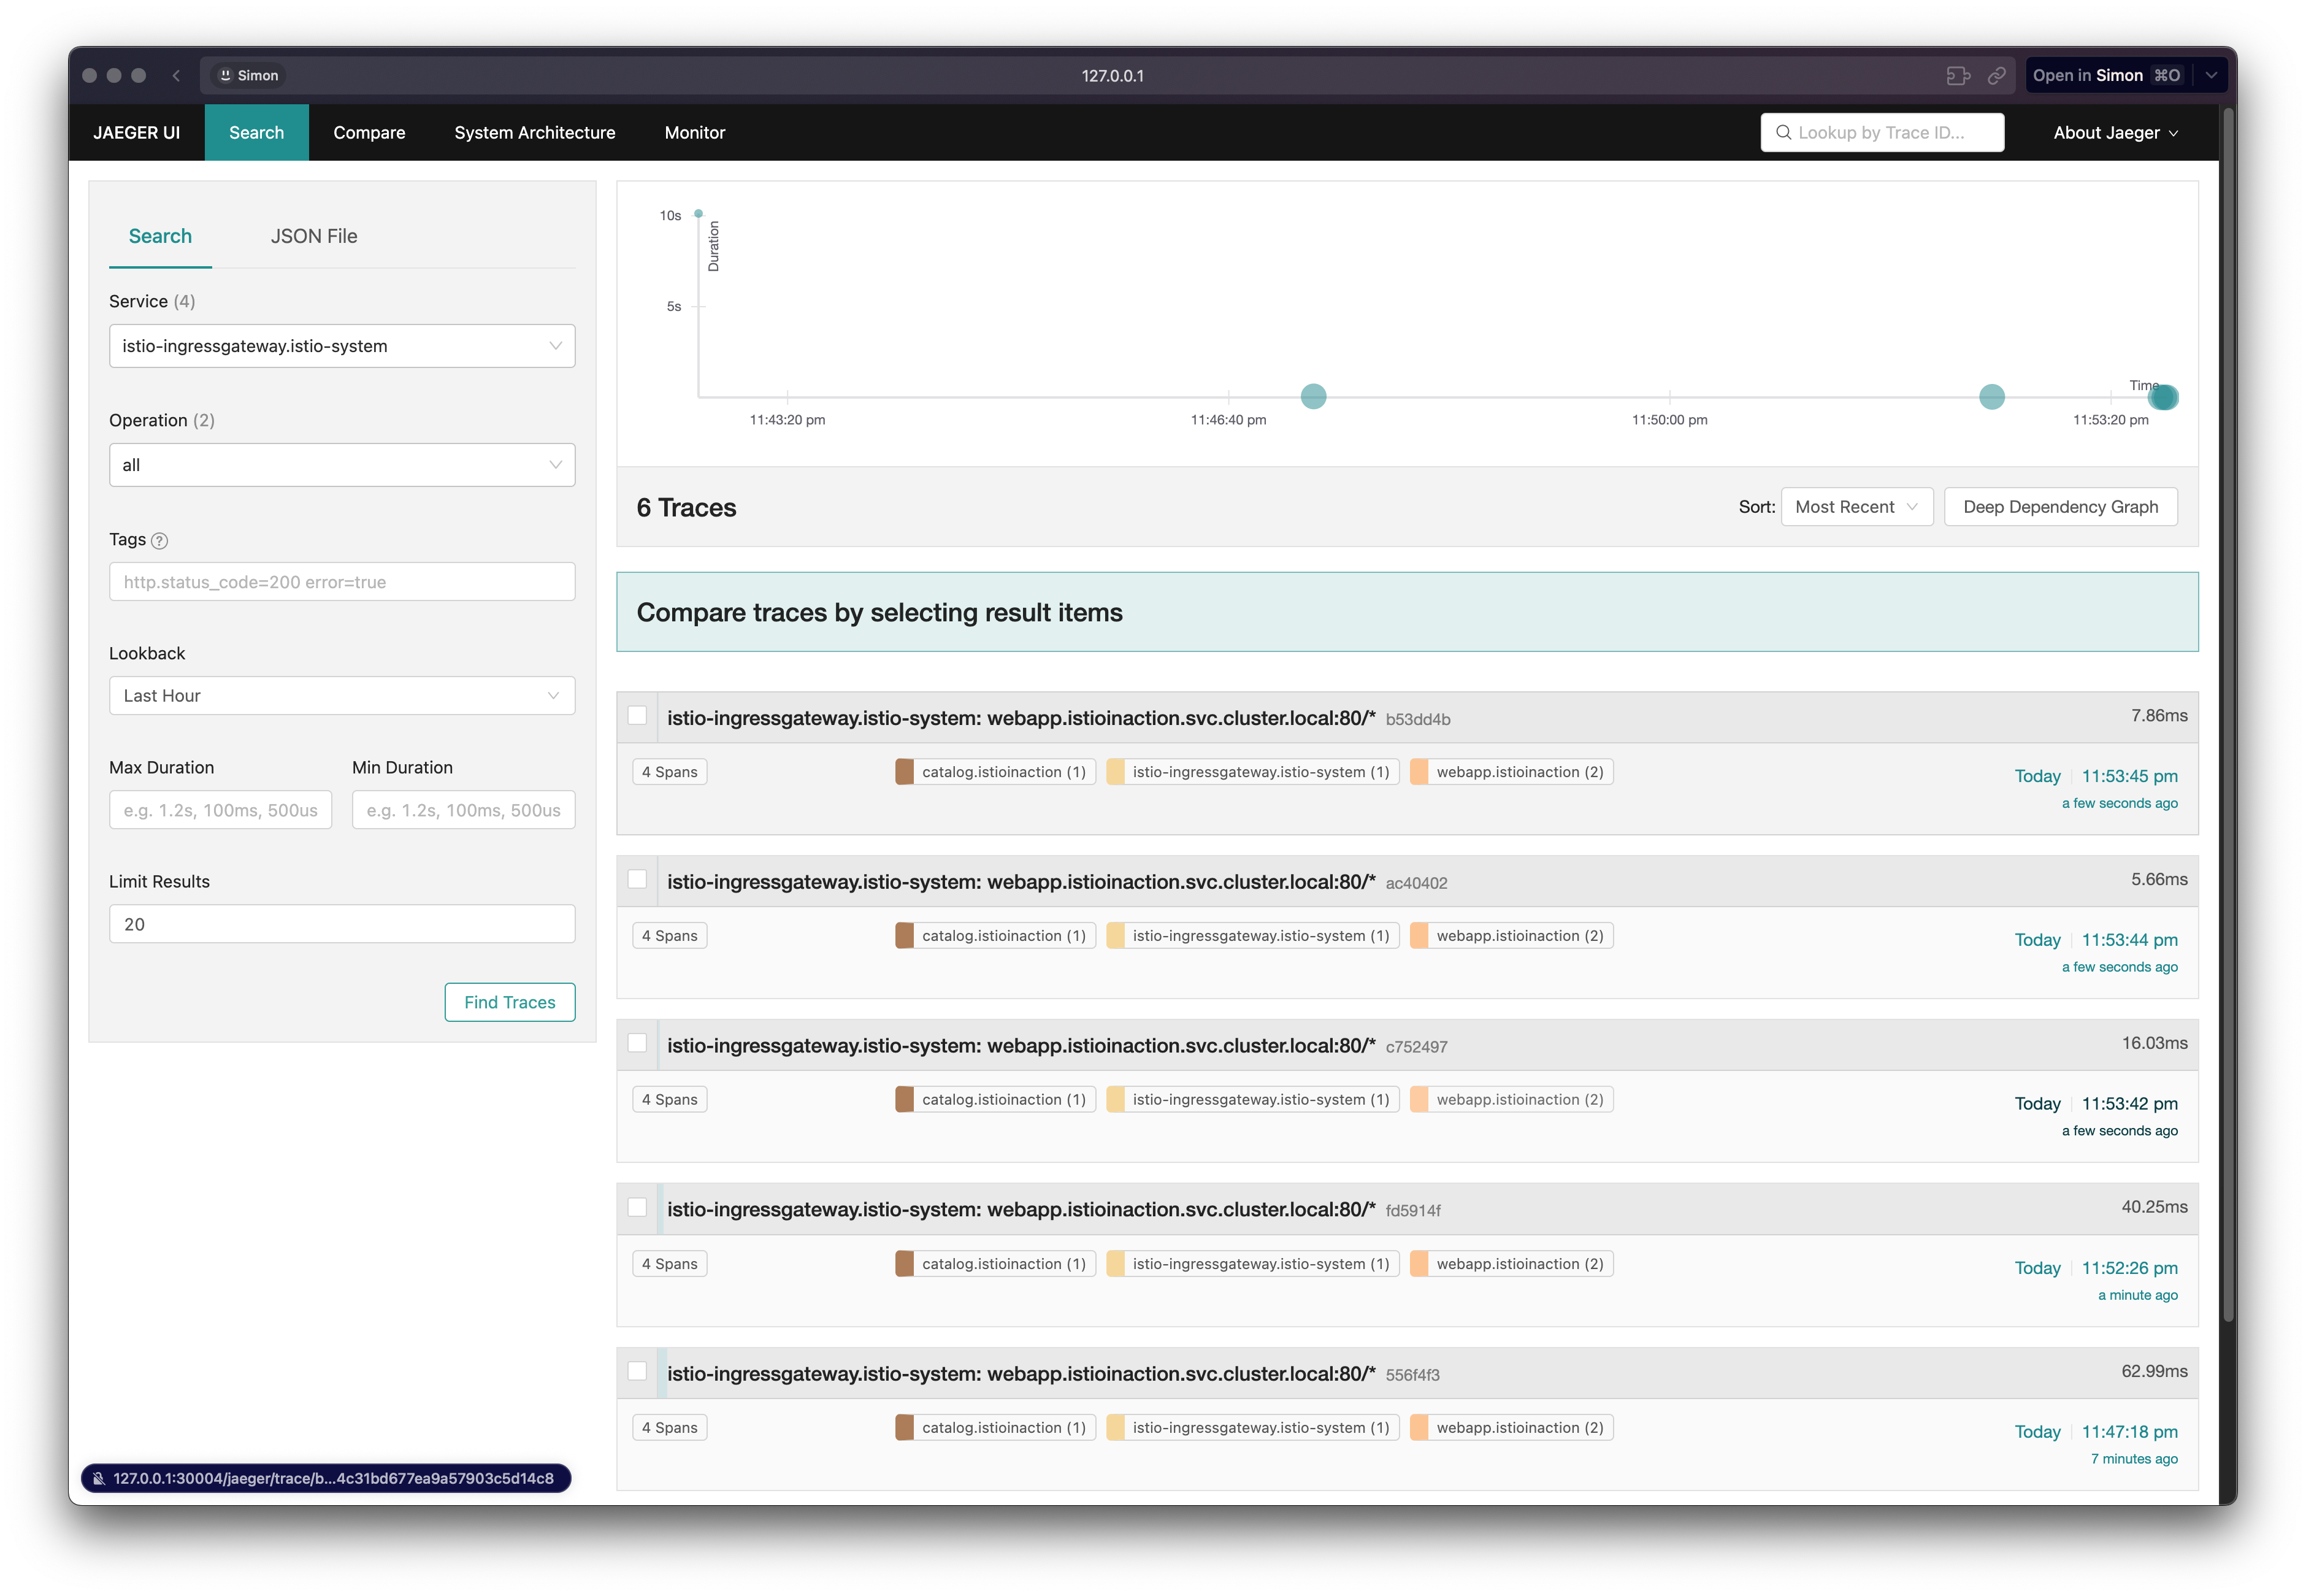Viewport: 2306px width, 1596px height.
Task: Click webapp.istioinaction orange swatch in trace c752497
Action: [x=1419, y=1100]
